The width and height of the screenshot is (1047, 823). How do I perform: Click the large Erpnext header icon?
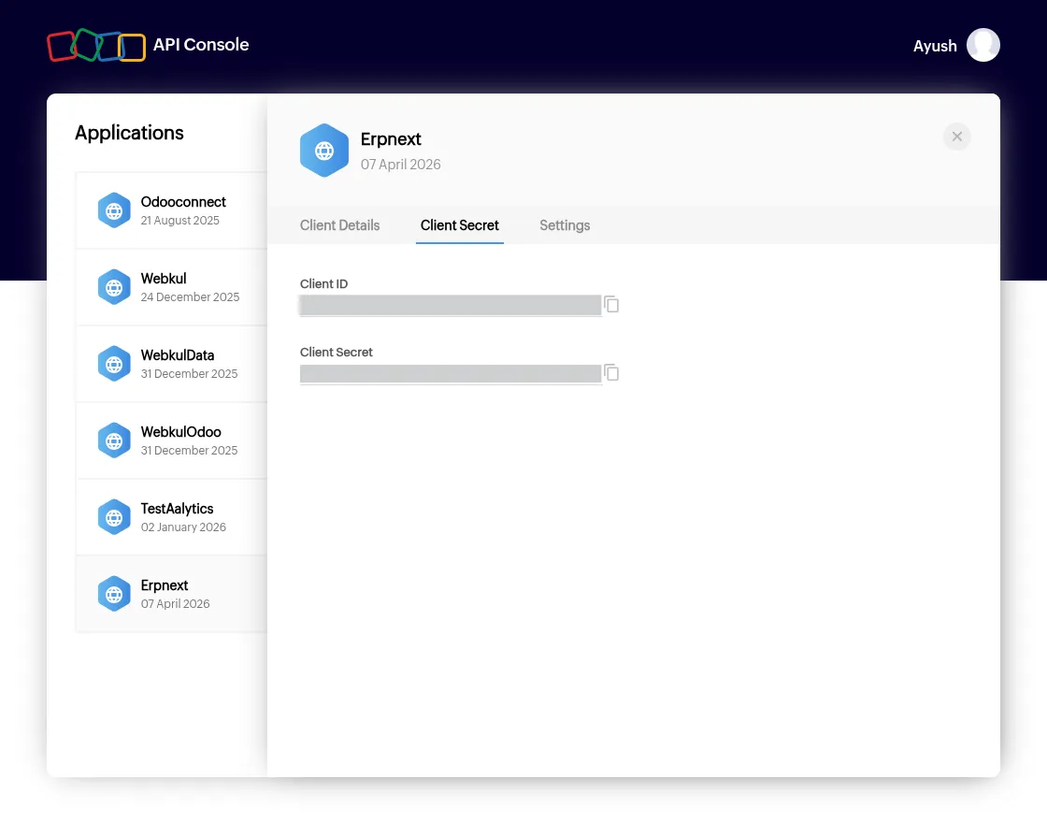pos(323,151)
